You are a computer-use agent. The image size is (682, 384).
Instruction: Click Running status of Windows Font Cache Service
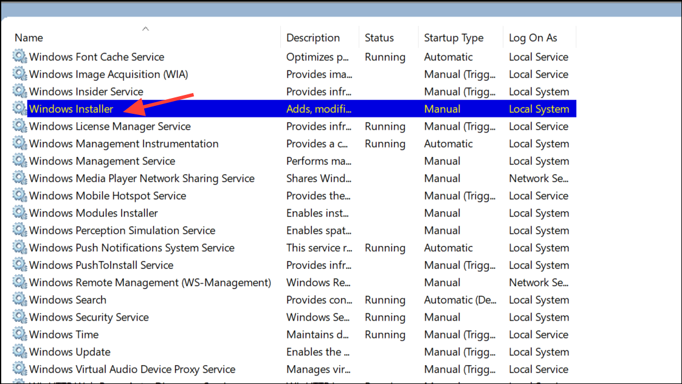point(385,57)
